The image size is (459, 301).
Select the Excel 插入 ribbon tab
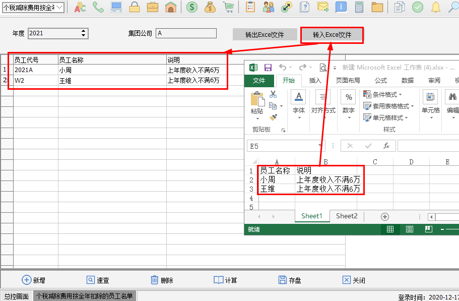coord(315,81)
